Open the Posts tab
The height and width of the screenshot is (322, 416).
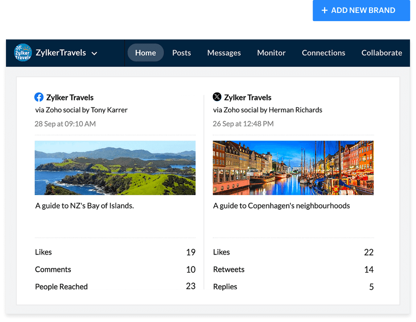point(182,53)
